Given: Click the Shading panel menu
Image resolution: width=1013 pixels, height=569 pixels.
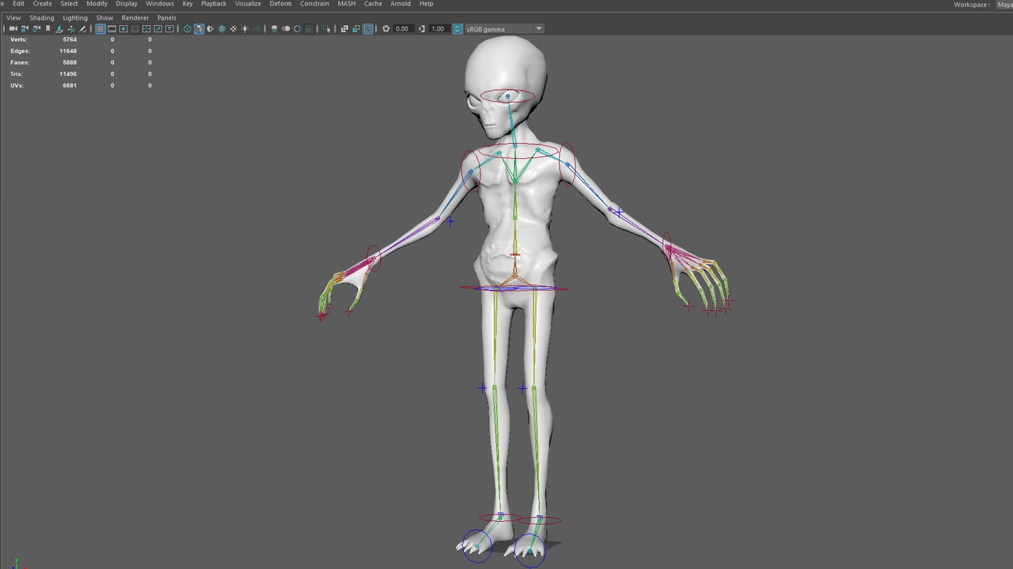Looking at the screenshot, I should [42, 18].
